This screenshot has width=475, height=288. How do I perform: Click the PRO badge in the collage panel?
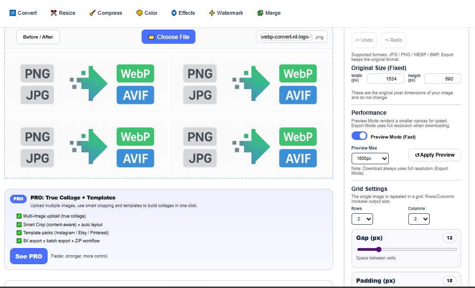coord(18,199)
